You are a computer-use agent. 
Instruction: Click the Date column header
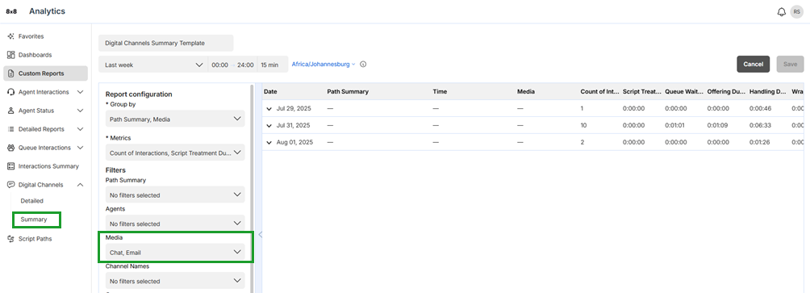(271, 92)
